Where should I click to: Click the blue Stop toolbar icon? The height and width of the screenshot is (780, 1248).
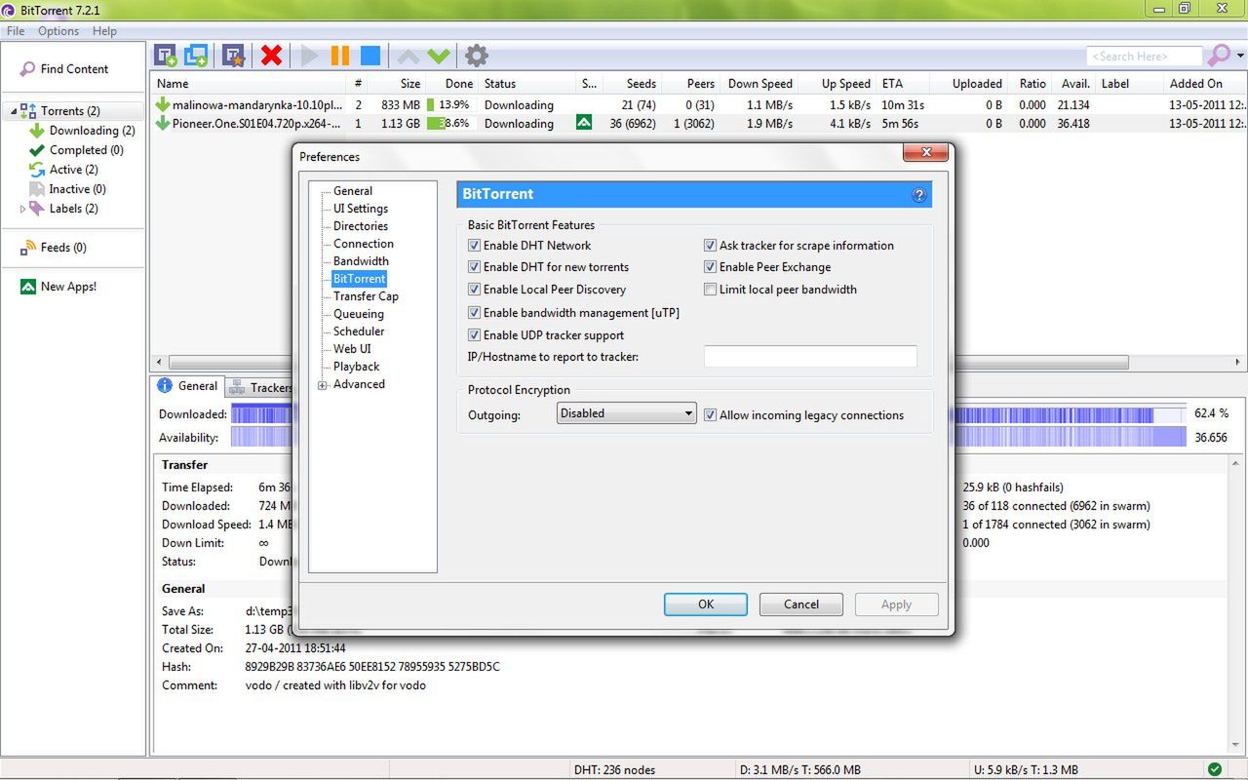coord(370,56)
